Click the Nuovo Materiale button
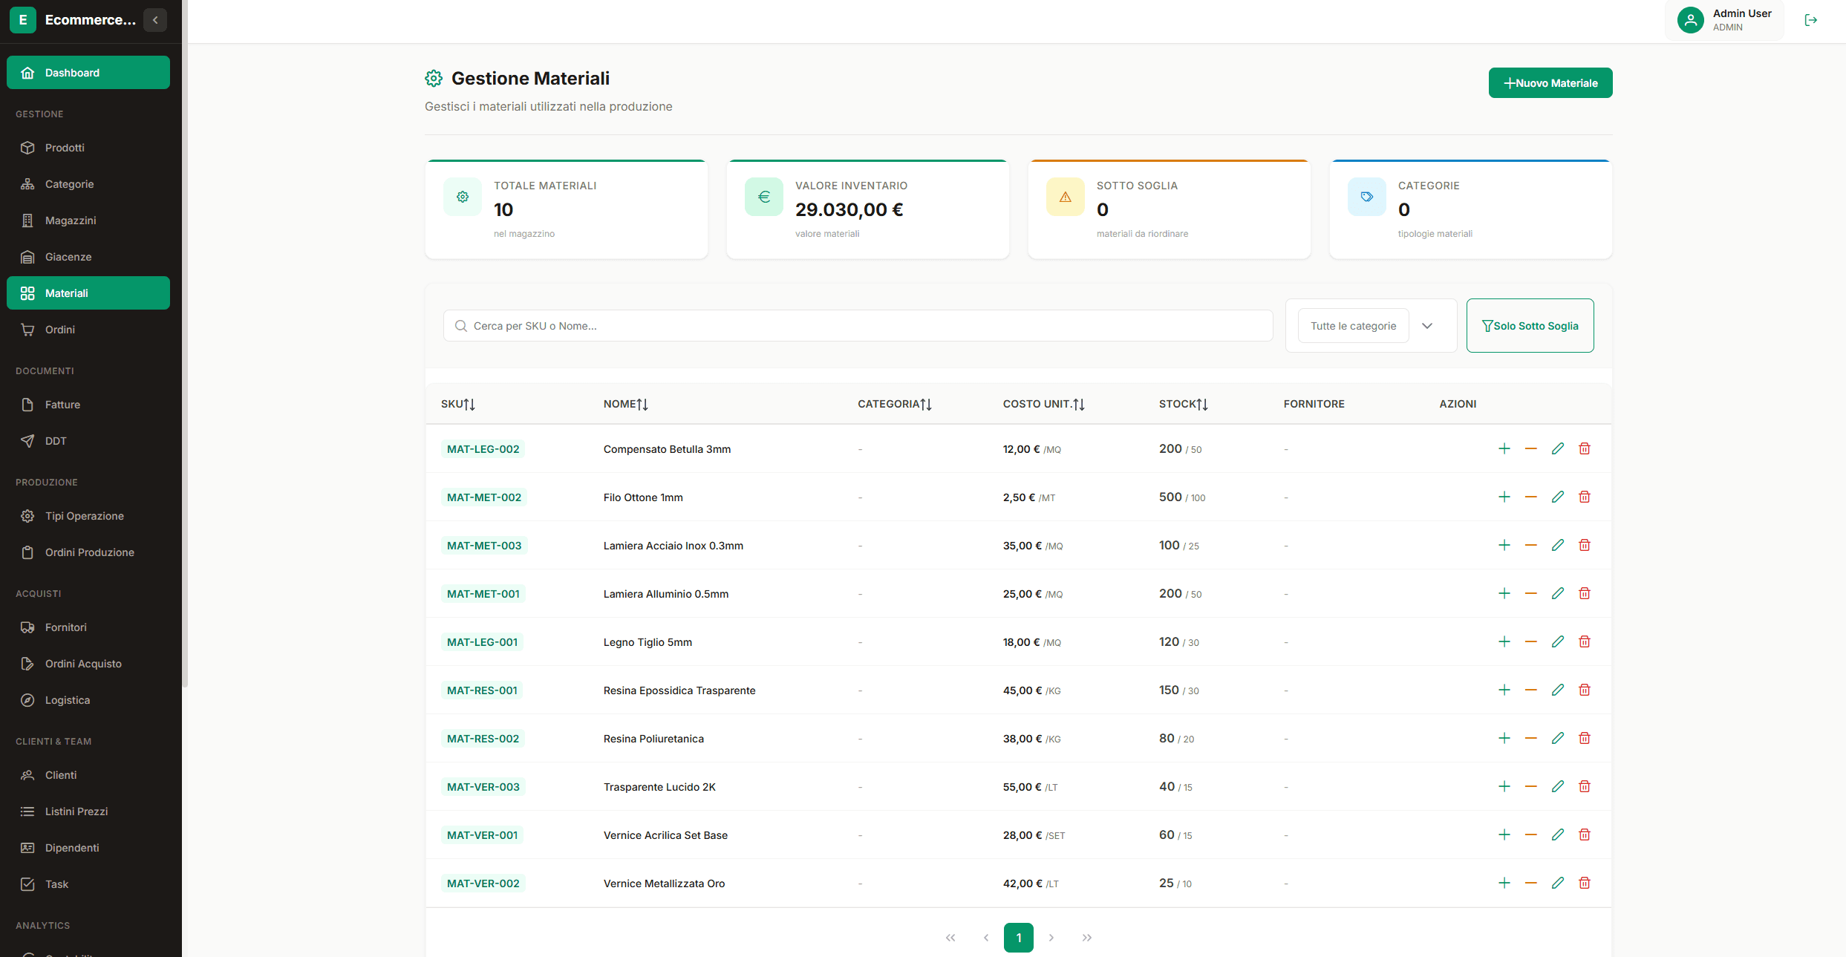This screenshot has height=957, width=1846. coord(1550,83)
